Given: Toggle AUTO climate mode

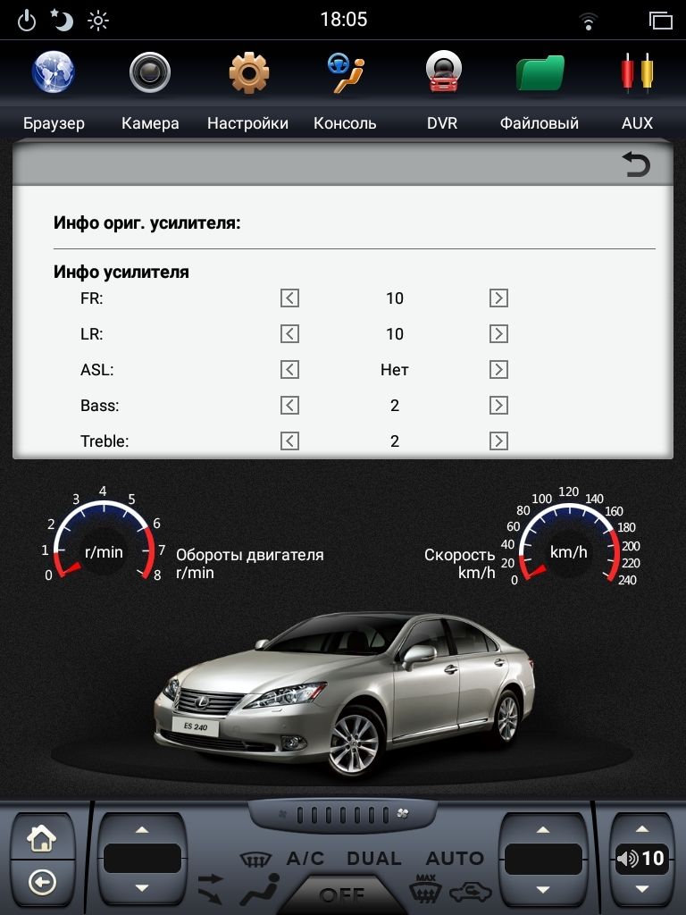Looking at the screenshot, I should 455,858.
